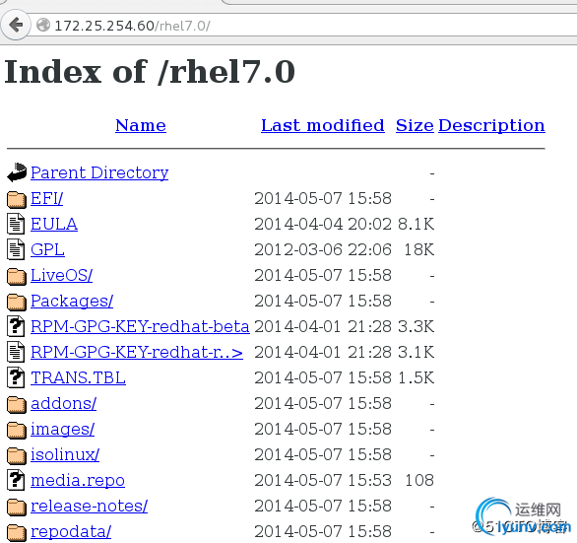Click the folder icon beside release-notes/
This screenshot has height=543, width=577.
[17, 507]
